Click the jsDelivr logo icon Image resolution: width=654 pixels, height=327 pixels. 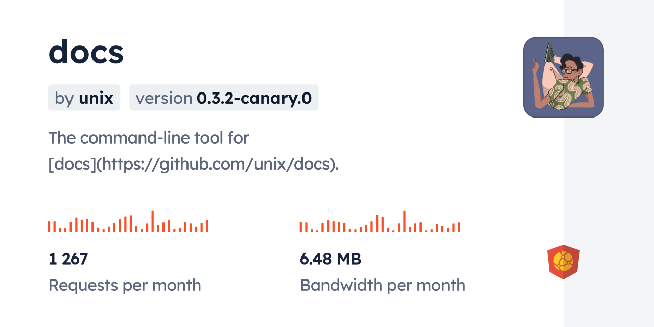point(563,262)
